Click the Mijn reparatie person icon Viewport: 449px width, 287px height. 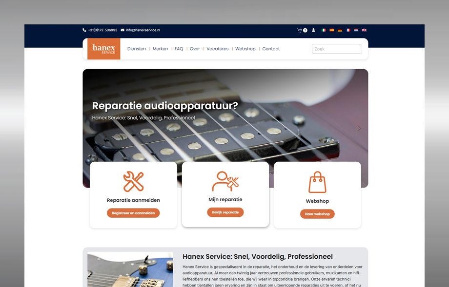(225, 181)
